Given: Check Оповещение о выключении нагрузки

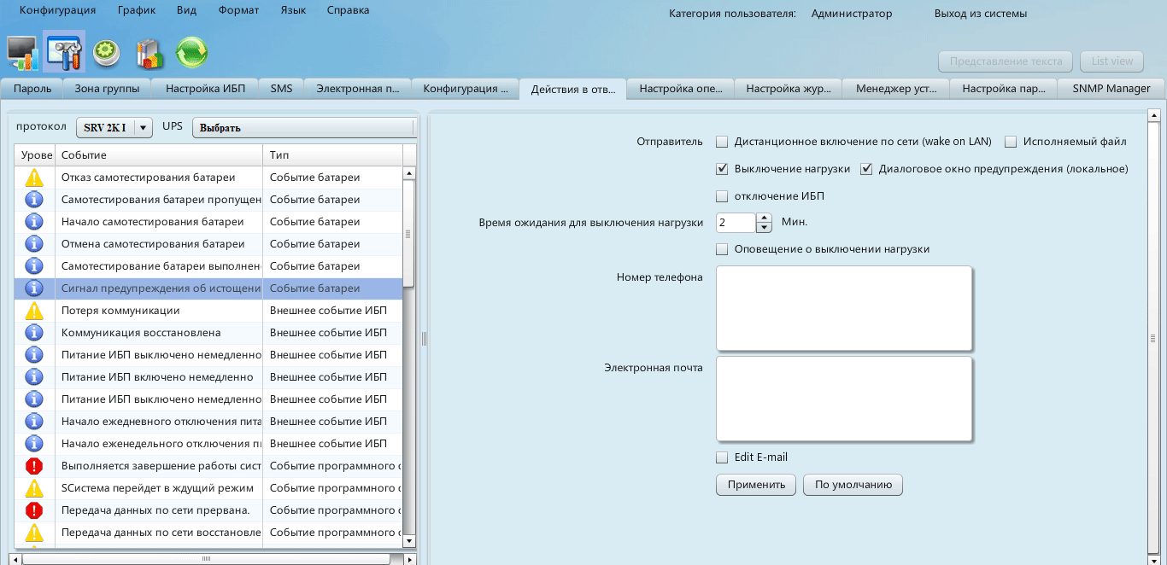Looking at the screenshot, I should [722, 249].
